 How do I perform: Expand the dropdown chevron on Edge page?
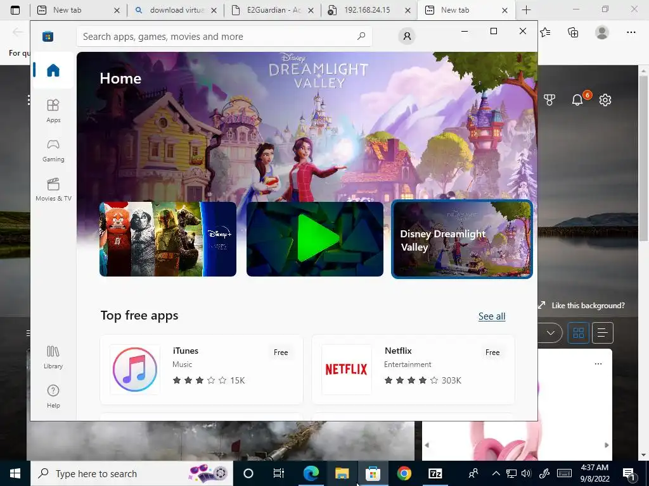click(x=551, y=333)
